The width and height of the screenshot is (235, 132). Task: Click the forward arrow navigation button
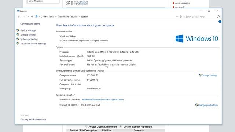(x=24, y=16)
